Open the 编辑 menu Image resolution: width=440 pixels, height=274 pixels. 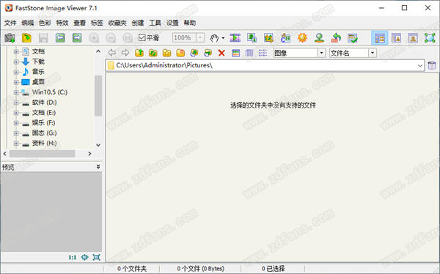point(28,23)
